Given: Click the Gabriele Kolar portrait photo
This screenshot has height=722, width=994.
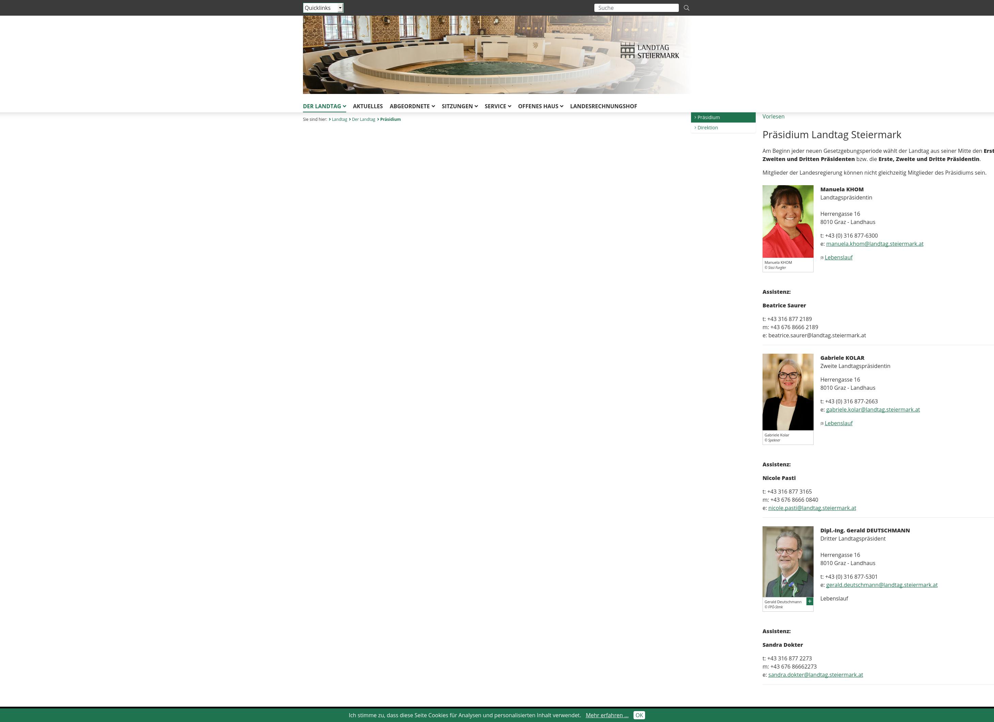Looking at the screenshot, I should coord(788,392).
